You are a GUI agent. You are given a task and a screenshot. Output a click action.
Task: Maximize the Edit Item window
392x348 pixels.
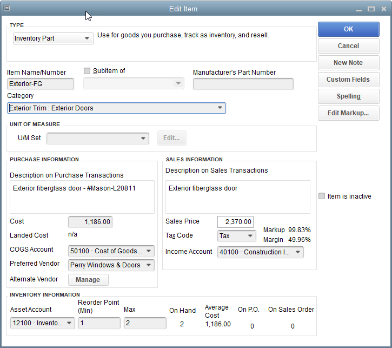[x=371, y=9]
